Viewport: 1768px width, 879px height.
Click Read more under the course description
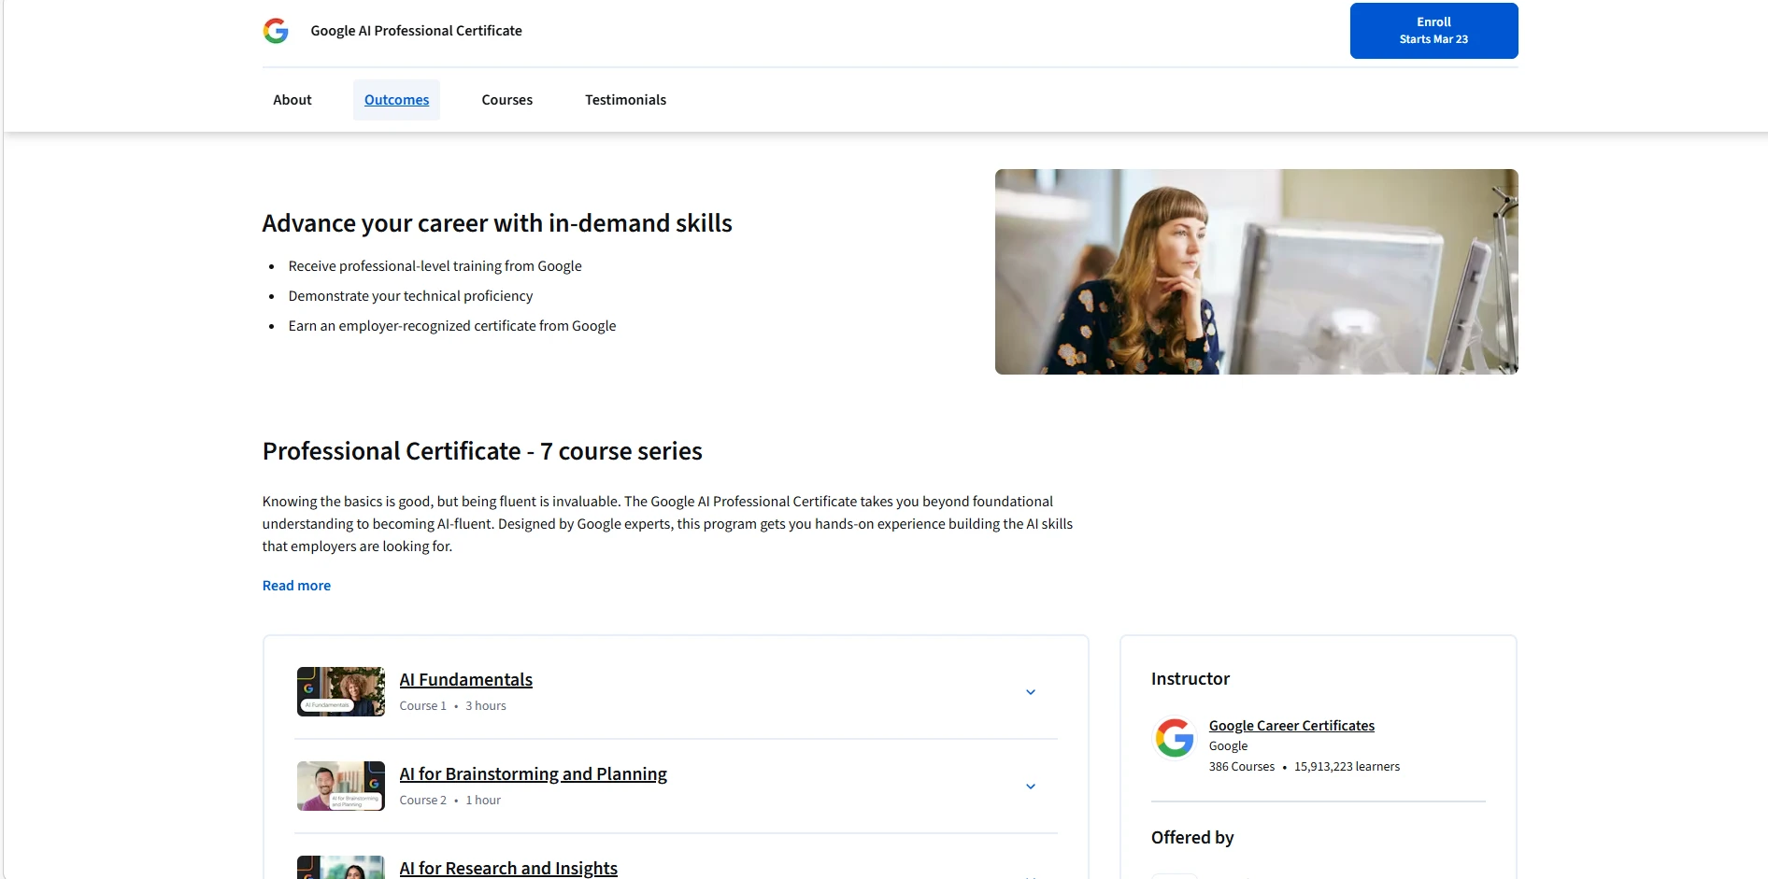click(296, 585)
